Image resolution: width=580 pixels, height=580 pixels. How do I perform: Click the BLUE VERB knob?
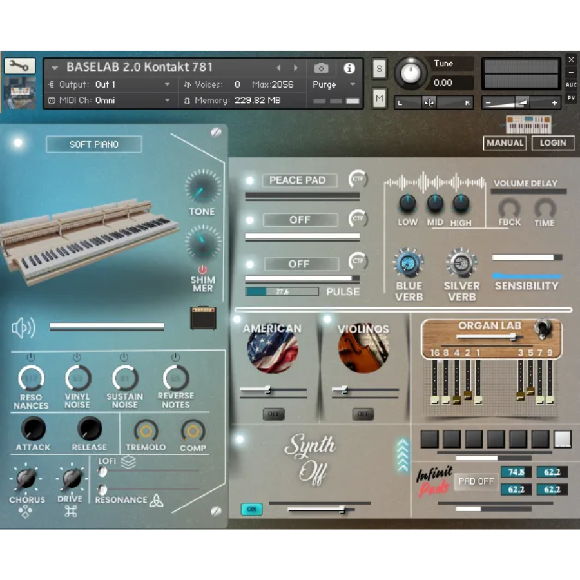408,264
